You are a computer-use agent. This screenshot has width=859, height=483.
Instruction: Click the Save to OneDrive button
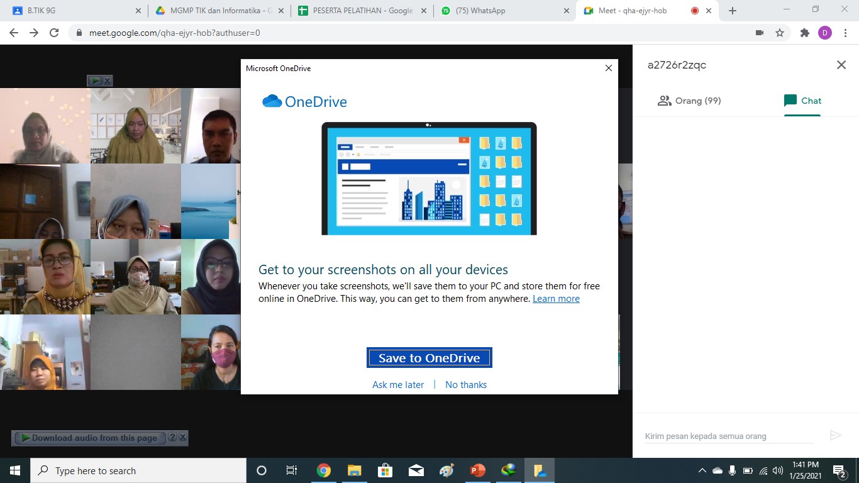[429, 358]
